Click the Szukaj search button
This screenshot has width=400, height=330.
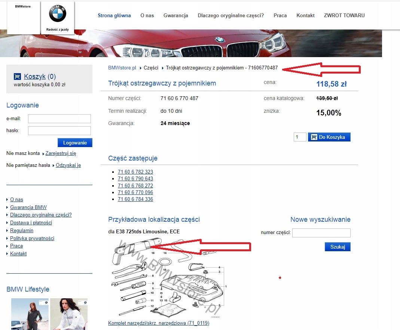click(x=338, y=247)
